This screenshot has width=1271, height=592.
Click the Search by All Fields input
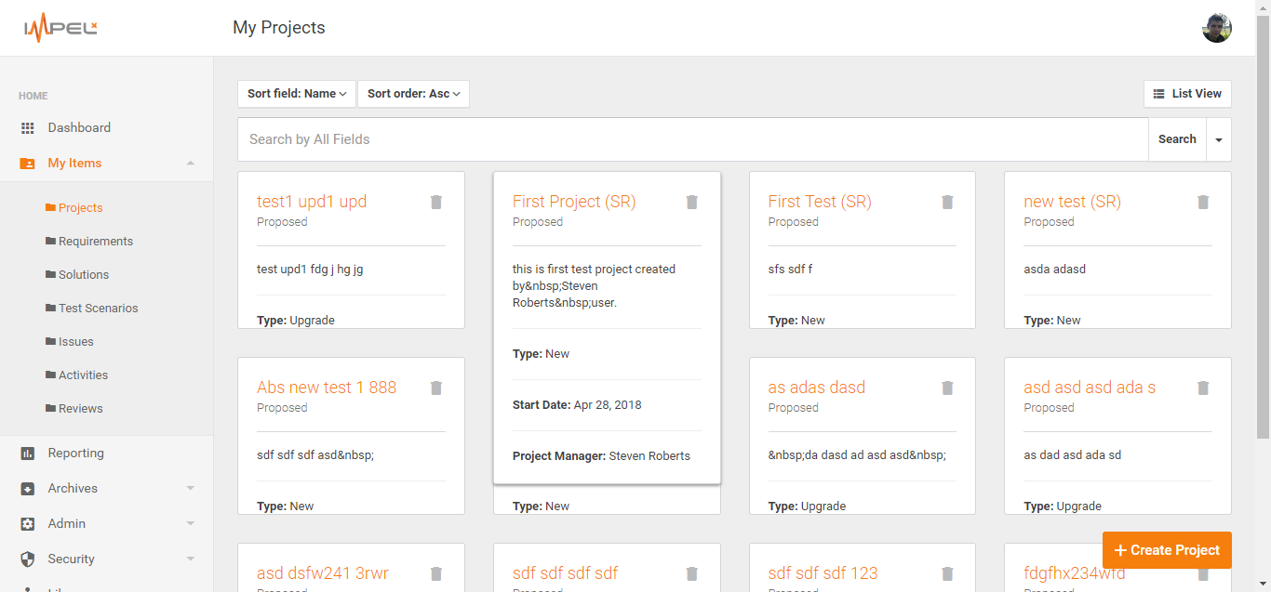(692, 139)
